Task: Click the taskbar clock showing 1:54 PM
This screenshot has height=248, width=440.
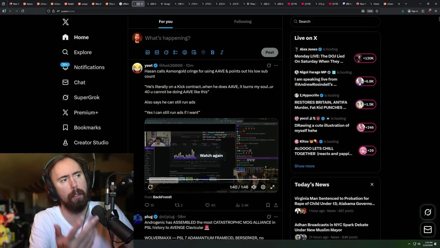Action: (429, 244)
